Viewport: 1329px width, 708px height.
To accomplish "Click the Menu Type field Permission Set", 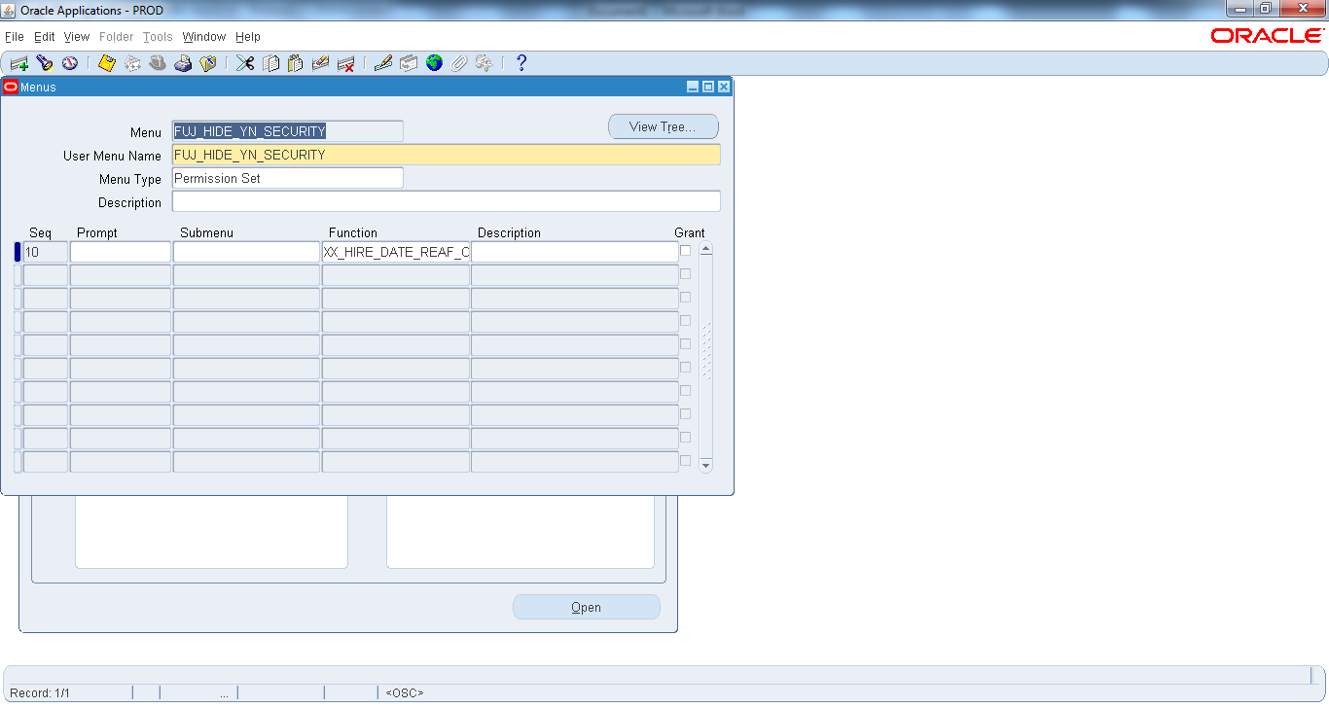I will [x=287, y=178].
